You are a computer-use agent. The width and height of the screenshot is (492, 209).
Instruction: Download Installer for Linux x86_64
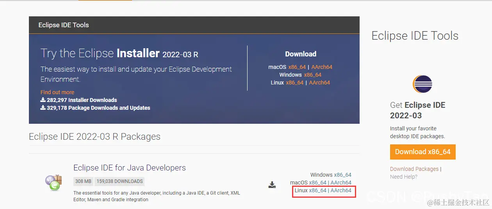(294, 83)
